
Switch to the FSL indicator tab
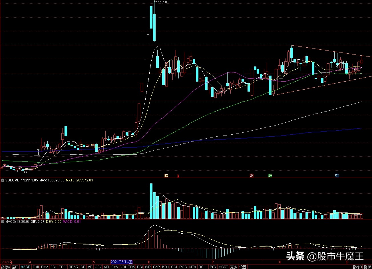click(54, 267)
